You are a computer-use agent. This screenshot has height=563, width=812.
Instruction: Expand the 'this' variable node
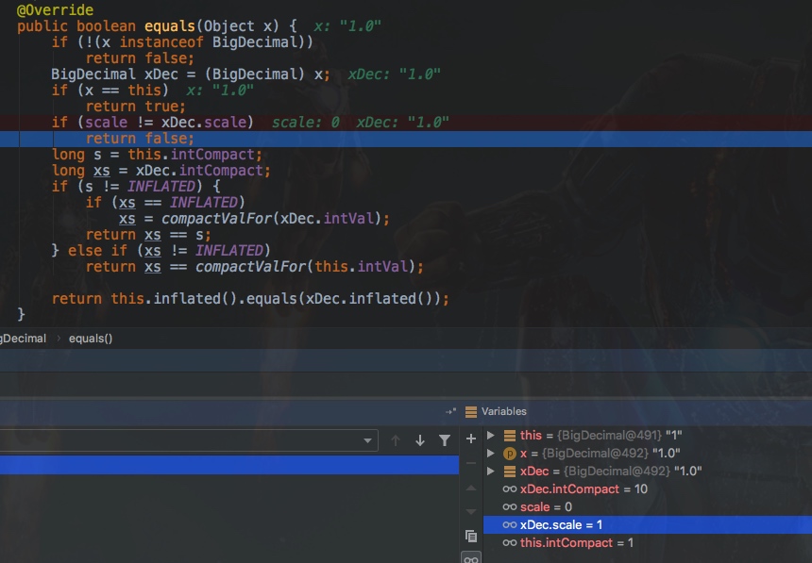tap(490, 436)
